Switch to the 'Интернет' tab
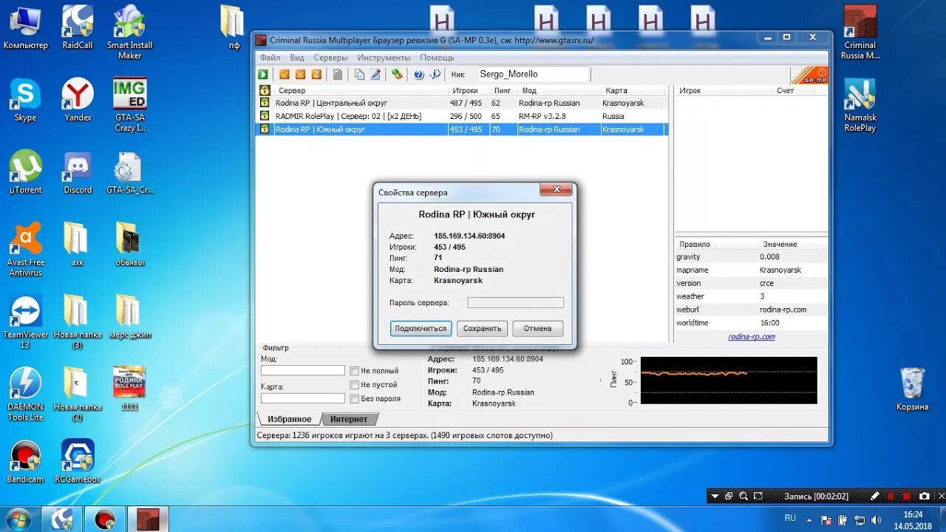The height and width of the screenshot is (532, 946). (x=349, y=419)
